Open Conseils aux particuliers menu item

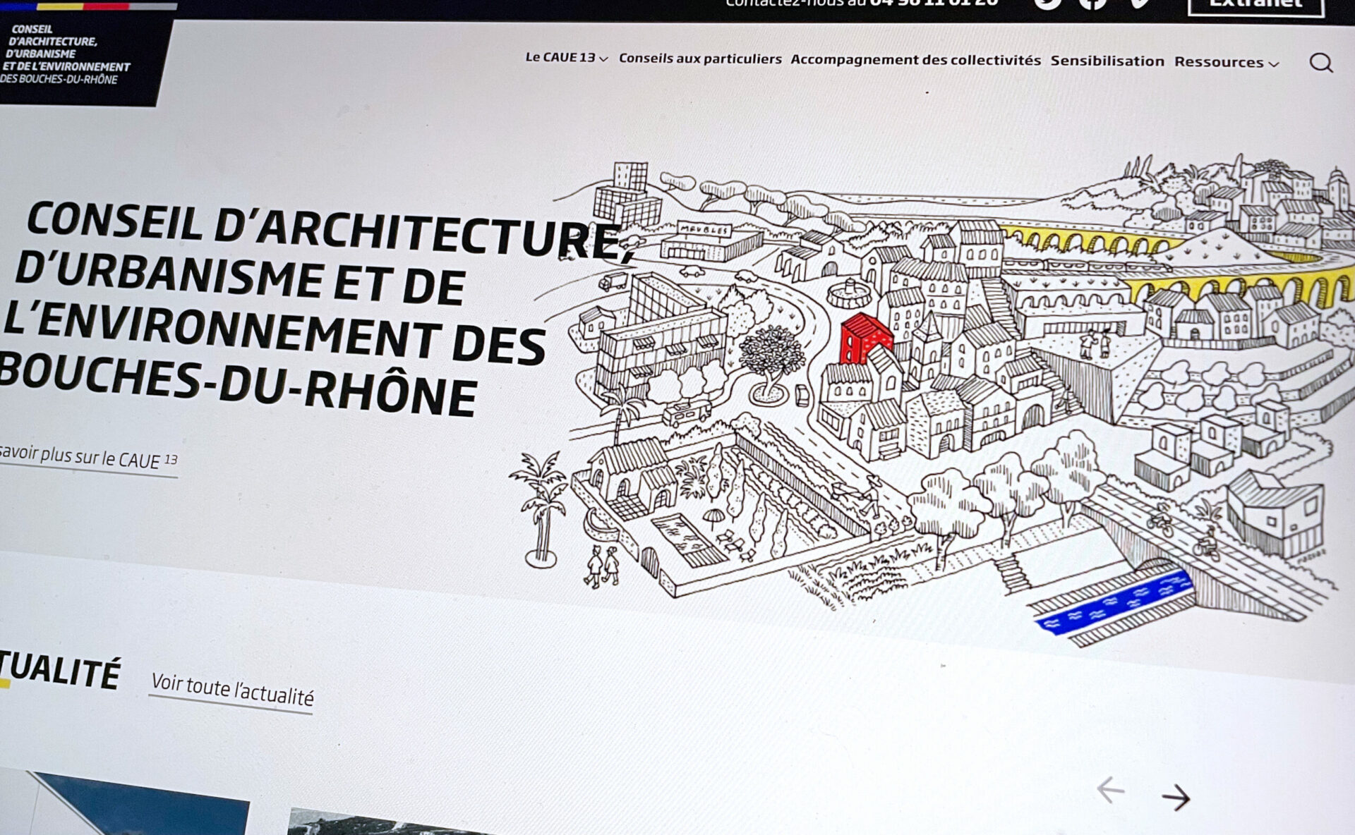(x=700, y=59)
